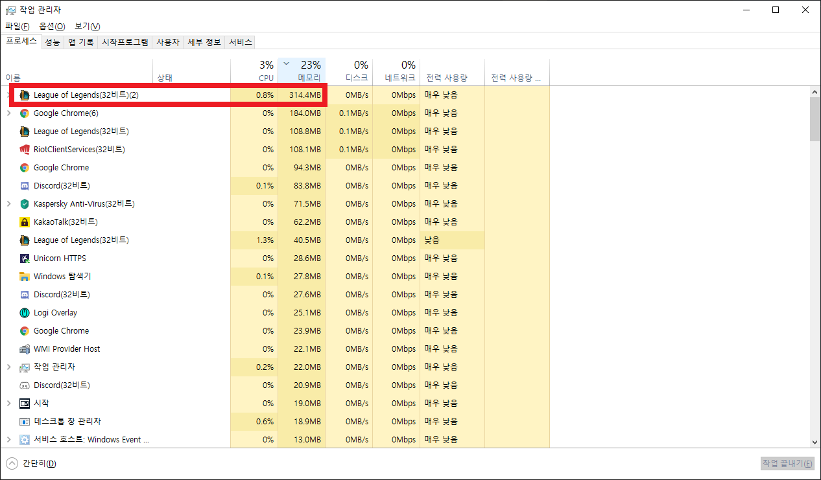
Task: Click the Chrome icon in the 23.9MB row
Action: [25, 331]
